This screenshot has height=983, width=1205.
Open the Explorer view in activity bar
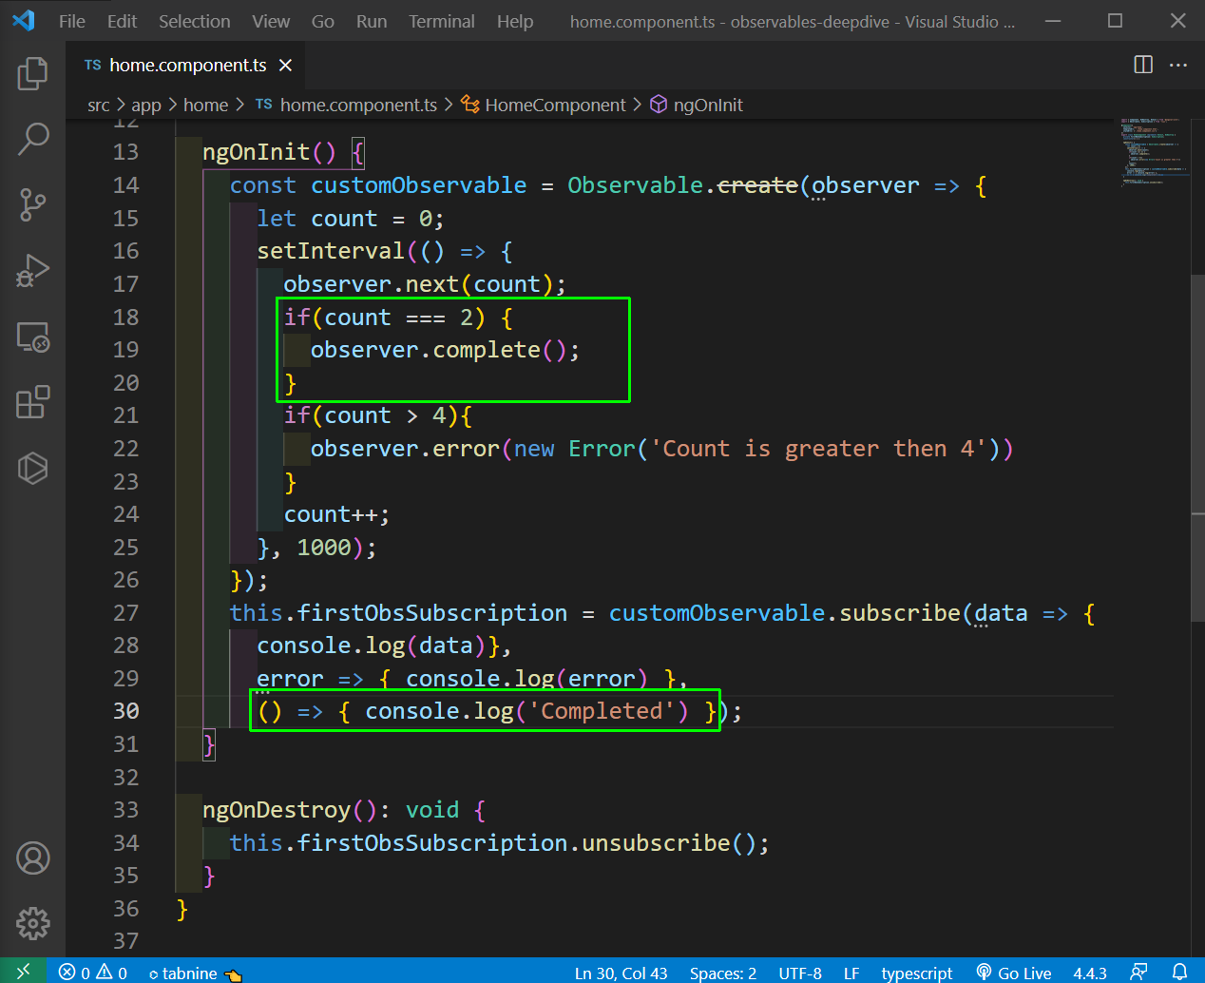coord(32,73)
